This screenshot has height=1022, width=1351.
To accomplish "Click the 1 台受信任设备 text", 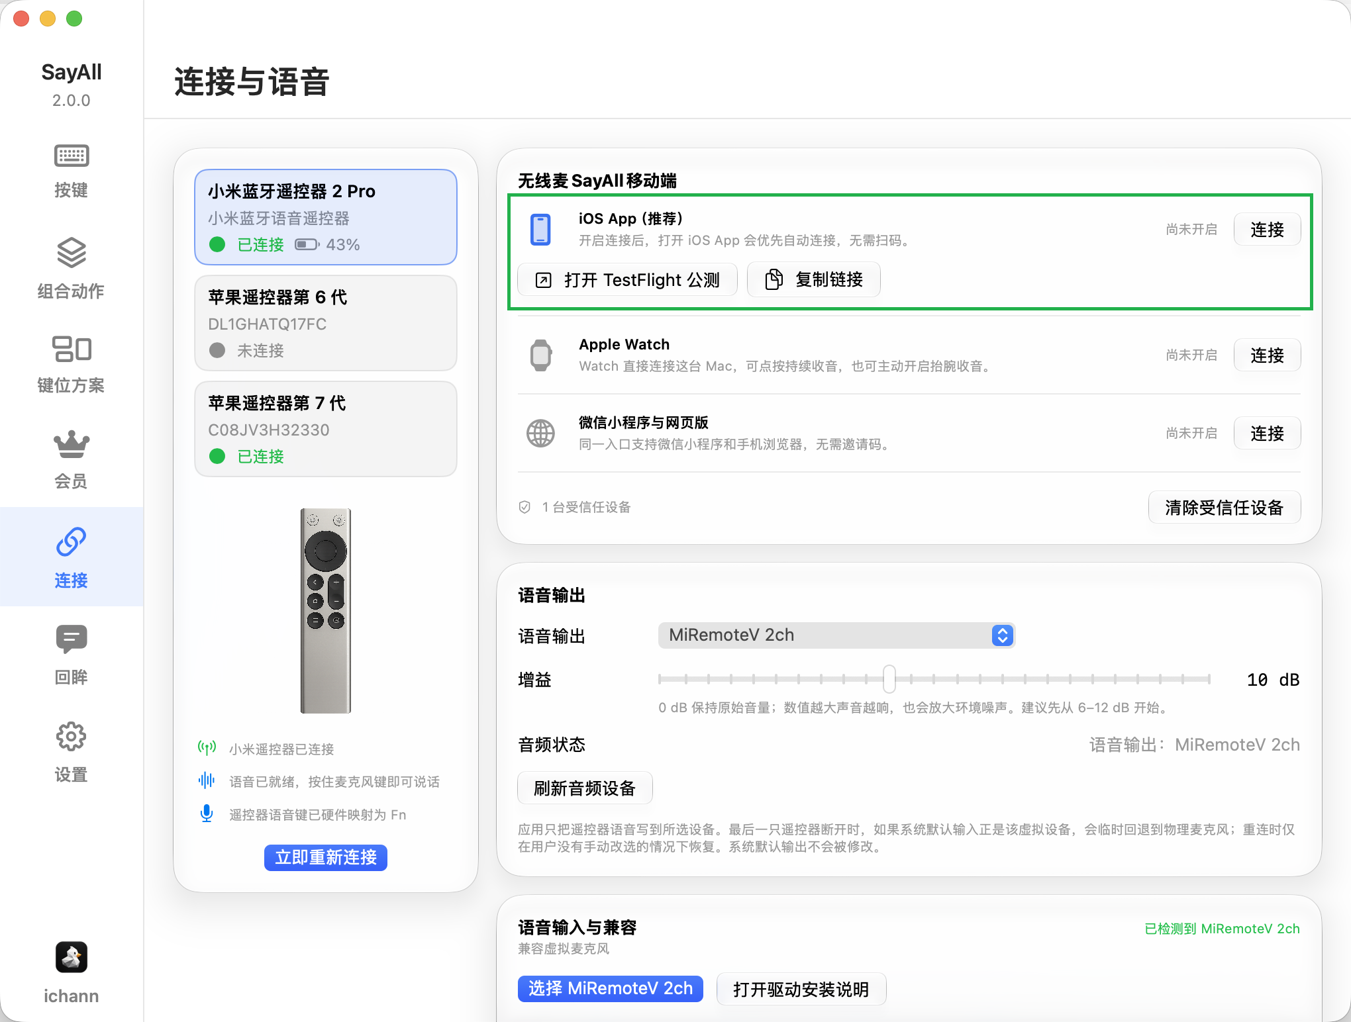I will [x=586, y=508].
